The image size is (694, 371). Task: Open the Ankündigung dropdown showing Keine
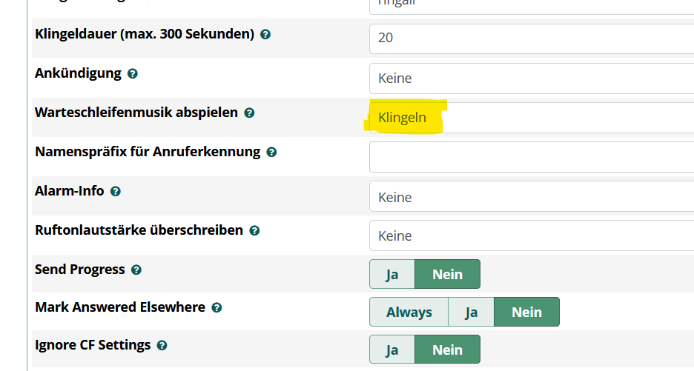click(x=531, y=78)
